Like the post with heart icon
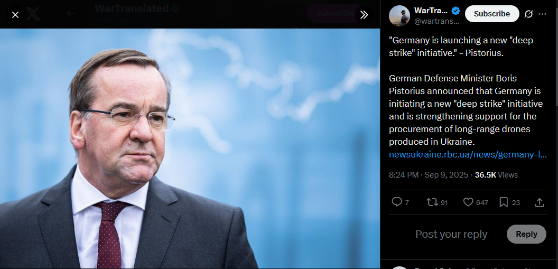558x269 pixels. point(468,202)
